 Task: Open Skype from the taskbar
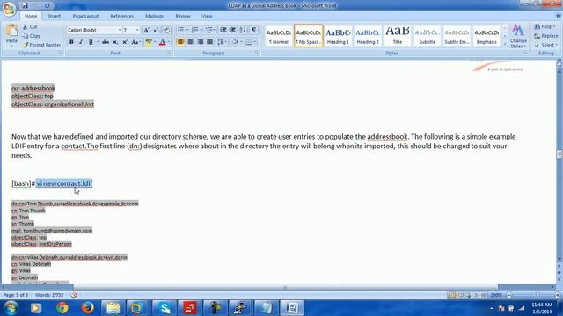click(165, 308)
